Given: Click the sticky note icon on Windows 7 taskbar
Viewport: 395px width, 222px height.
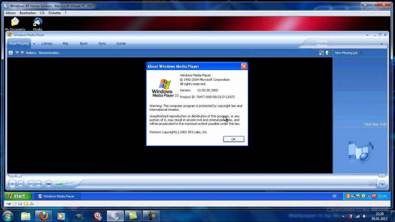Looking at the screenshot, I should pyautogui.click(x=133, y=216).
